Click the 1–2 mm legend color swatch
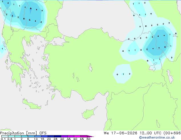Viewport: 181px width, 140px height. [x=18, y=136]
